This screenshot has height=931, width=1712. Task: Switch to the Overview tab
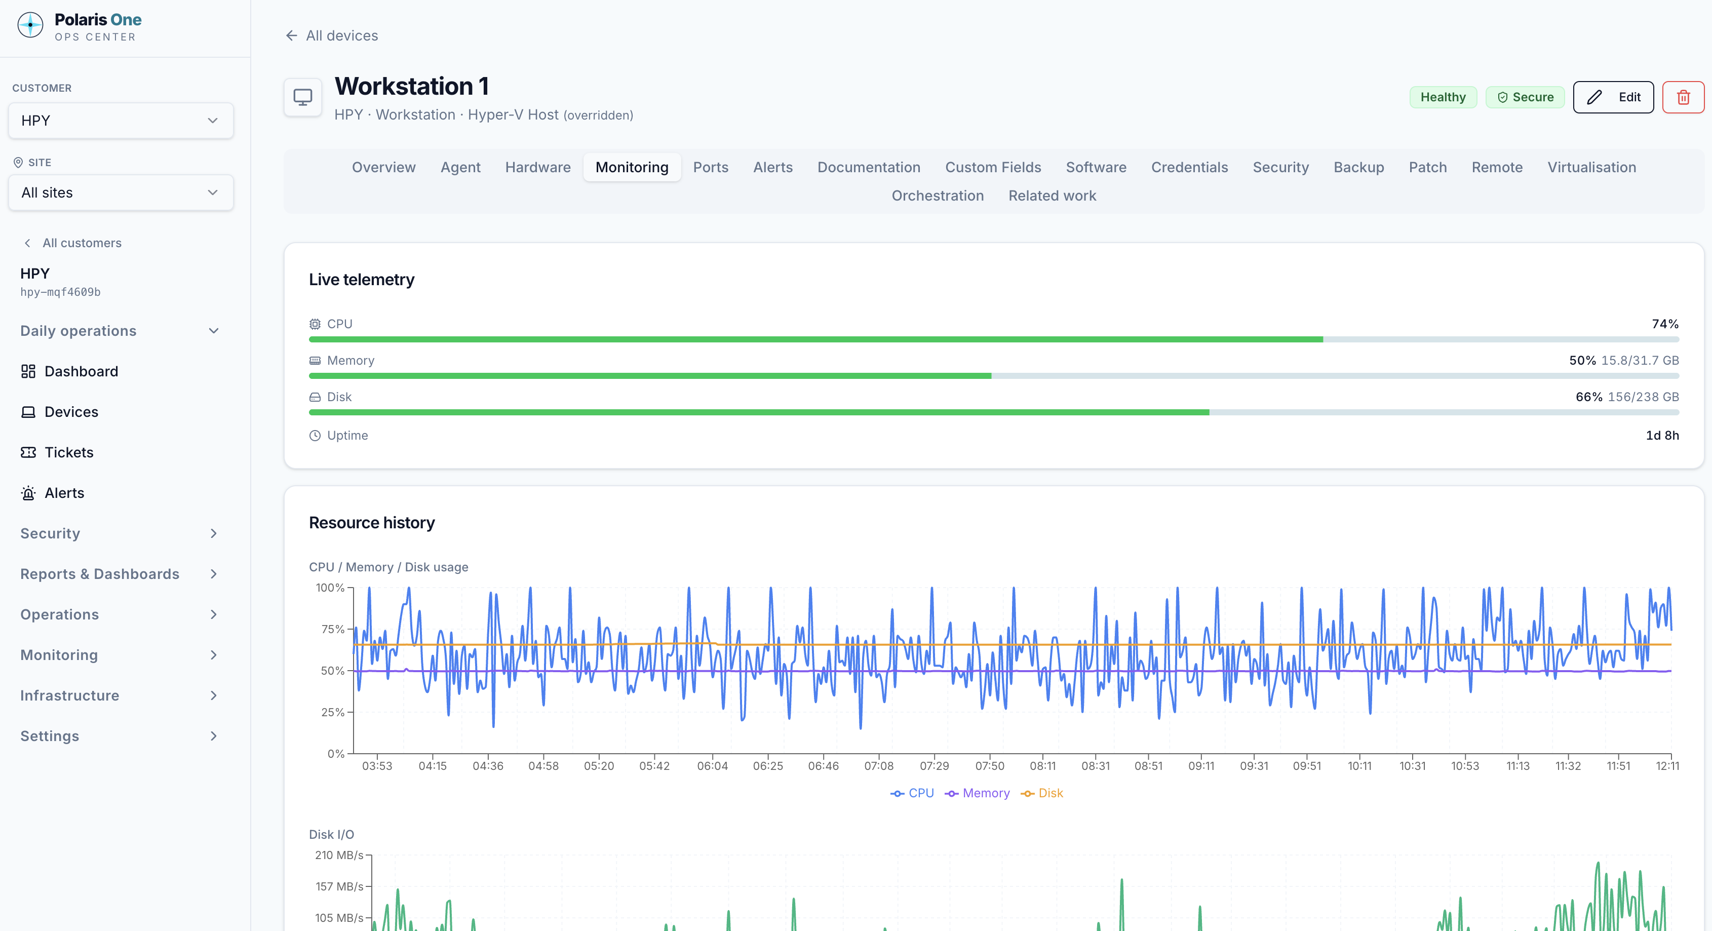click(x=383, y=168)
